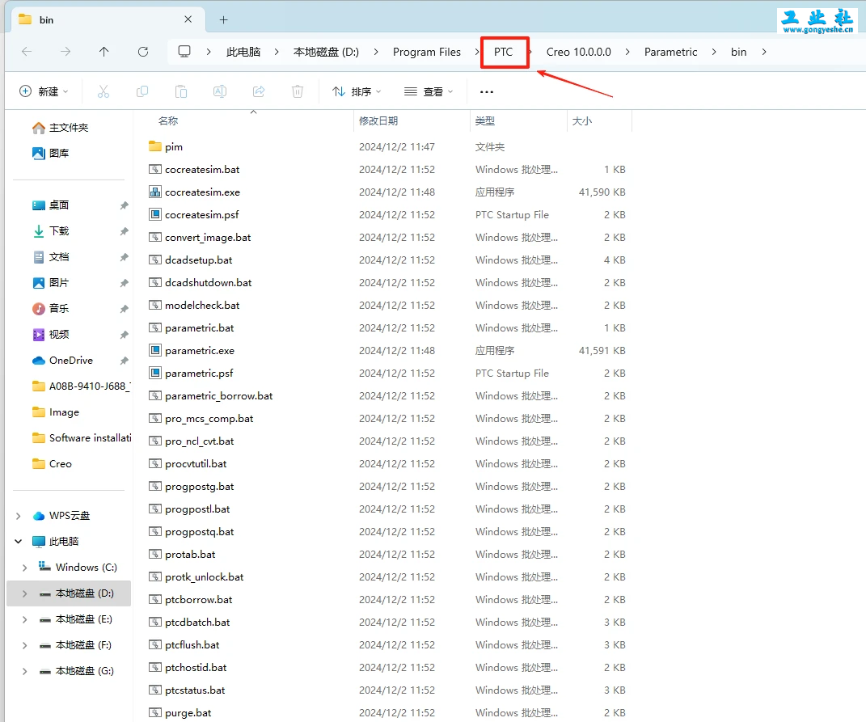
Task: Select the parametric.exe file icon
Action: click(x=154, y=351)
